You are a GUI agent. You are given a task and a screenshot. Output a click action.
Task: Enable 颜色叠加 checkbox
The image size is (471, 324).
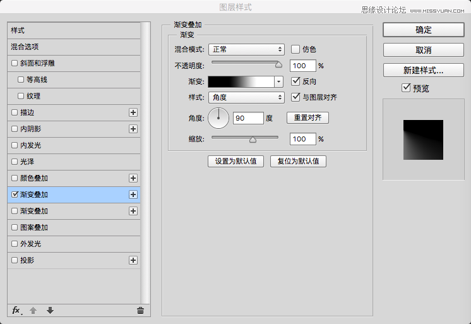click(15, 178)
